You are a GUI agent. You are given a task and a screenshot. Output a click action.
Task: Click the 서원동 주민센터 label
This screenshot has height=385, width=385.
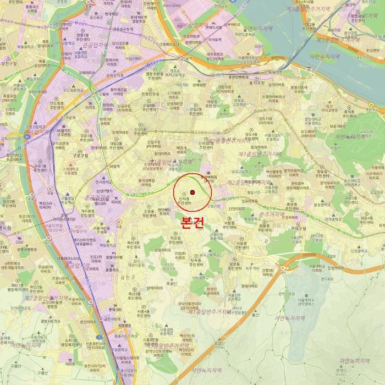tap(229, 225)
